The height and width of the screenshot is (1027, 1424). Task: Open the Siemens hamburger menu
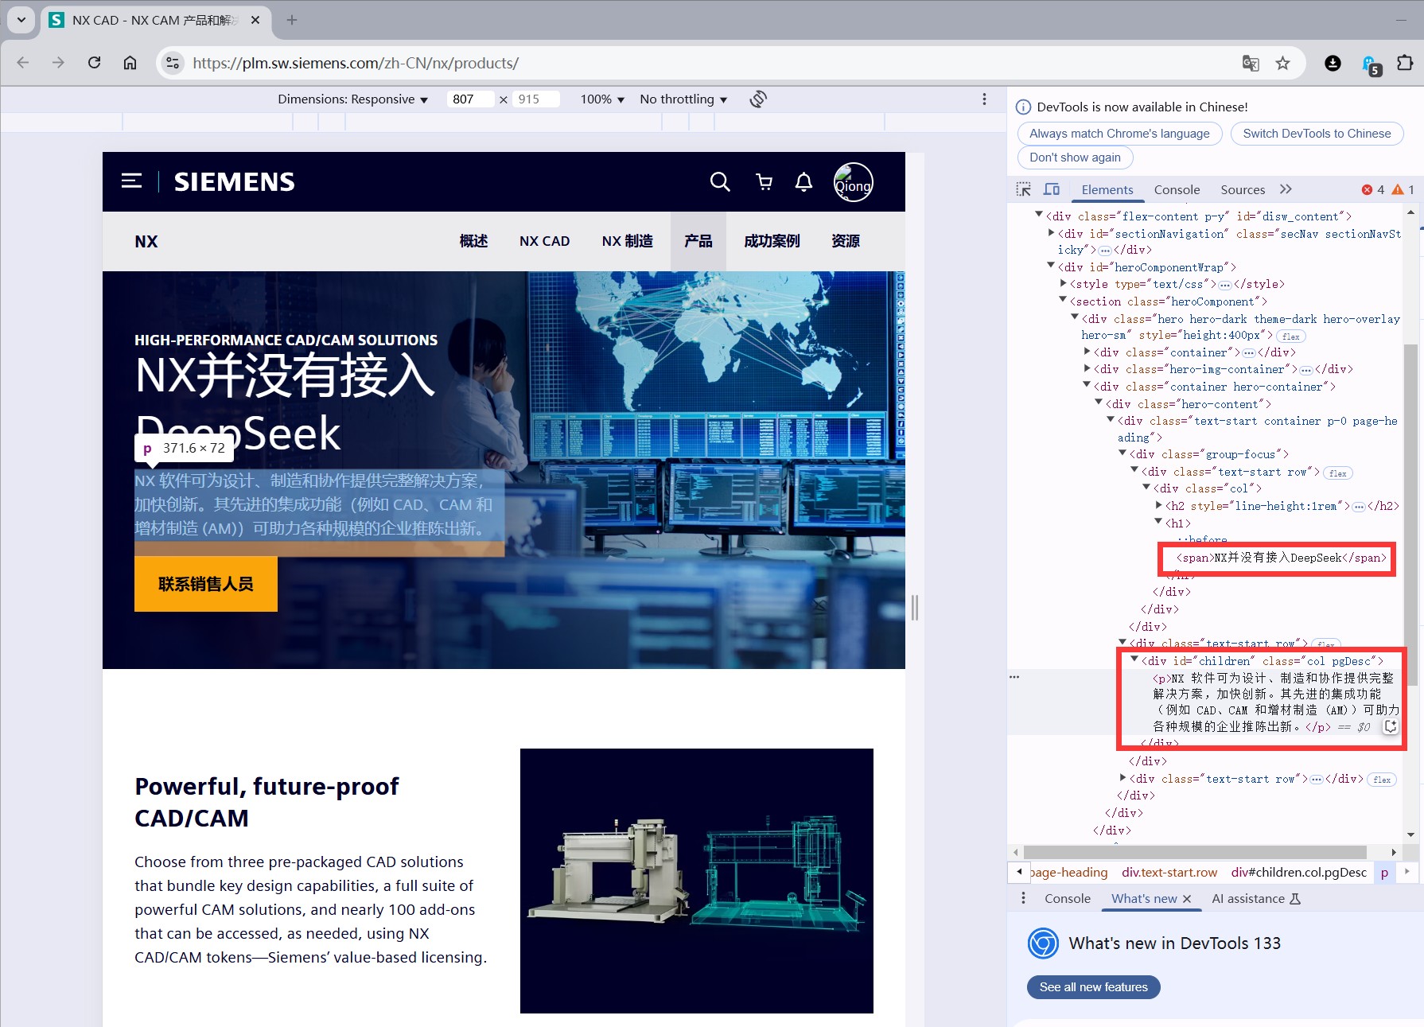point(131,181)
